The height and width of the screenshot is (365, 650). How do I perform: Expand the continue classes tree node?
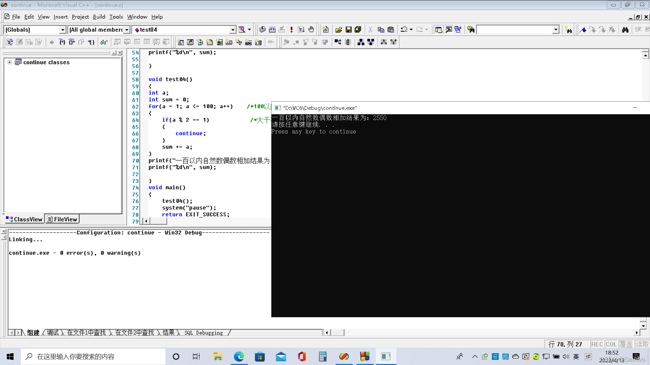point(9,62)
